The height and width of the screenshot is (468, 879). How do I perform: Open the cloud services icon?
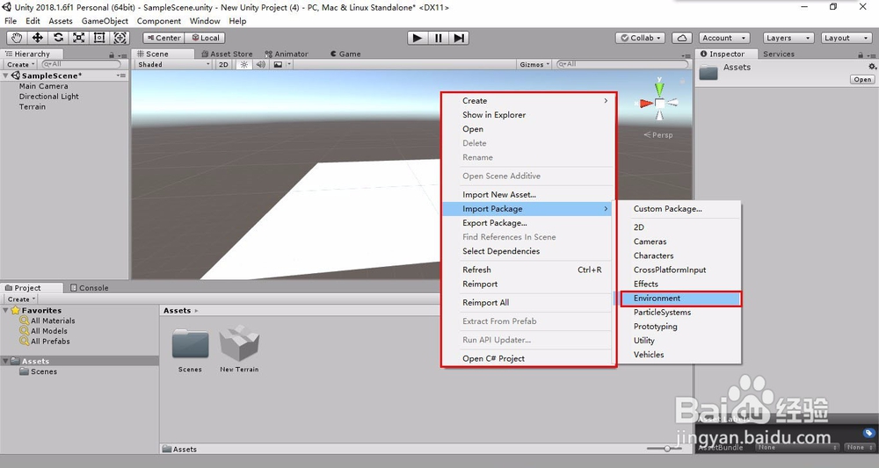point(682,38)
